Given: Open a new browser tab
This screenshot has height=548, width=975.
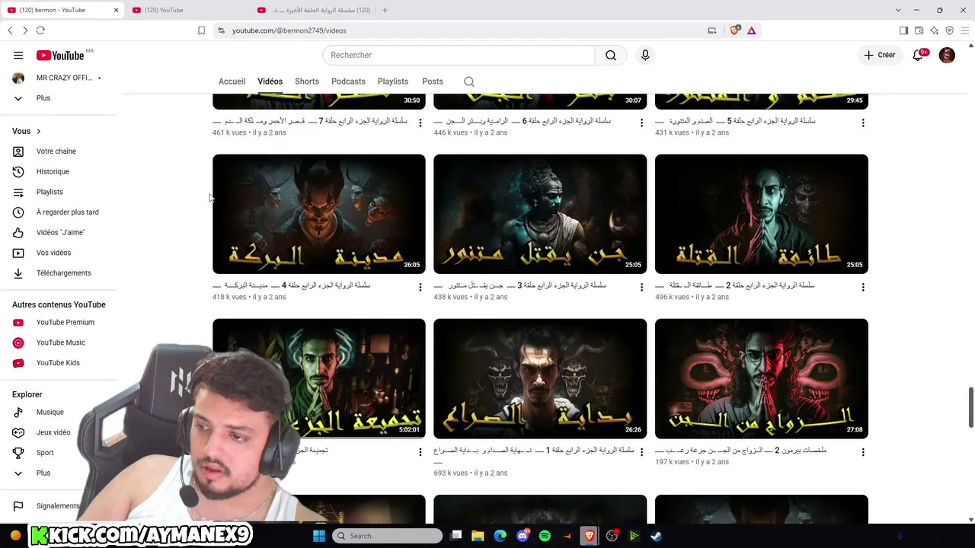Looking at the screenshot, I should click(385, 10).
